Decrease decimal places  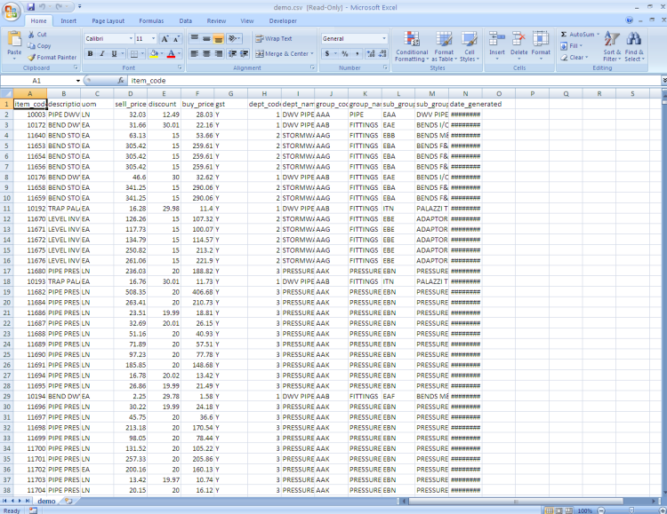(382, 54)
